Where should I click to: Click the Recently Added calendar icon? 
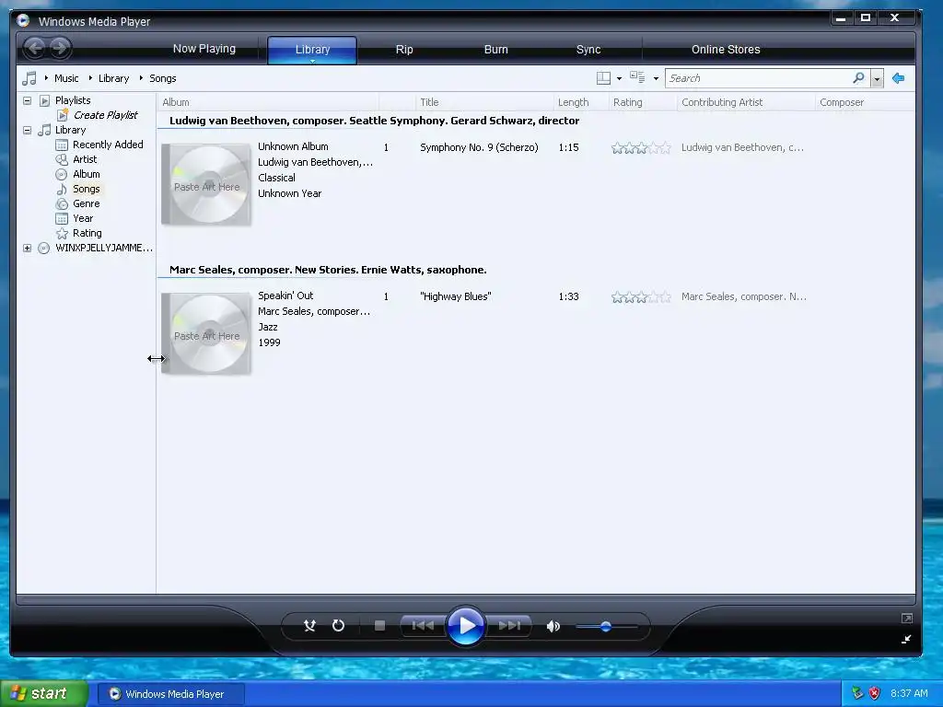[62, 145]
